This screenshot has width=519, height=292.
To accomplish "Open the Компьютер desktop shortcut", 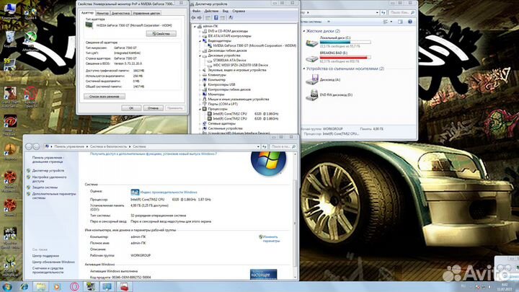I will tap(10, 11).
